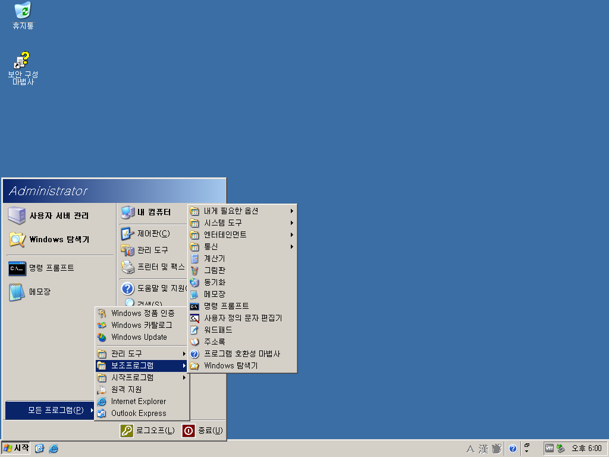
Task: Open 계산기 calculator icon
Action: coord(194,259)
